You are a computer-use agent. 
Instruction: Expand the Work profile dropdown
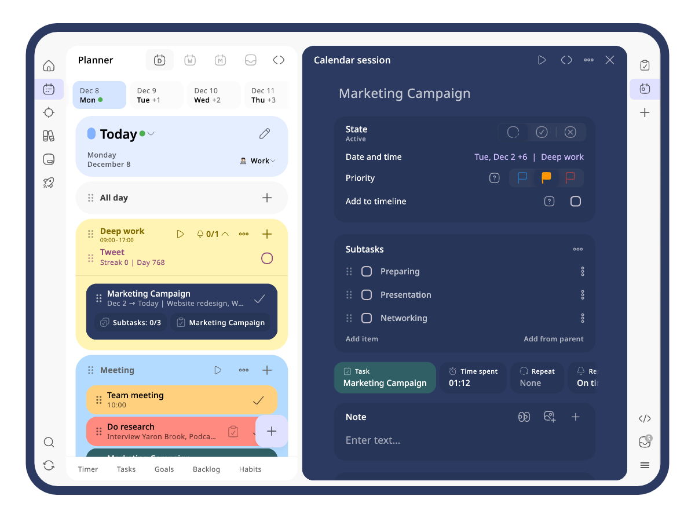(x=258, y=160)
